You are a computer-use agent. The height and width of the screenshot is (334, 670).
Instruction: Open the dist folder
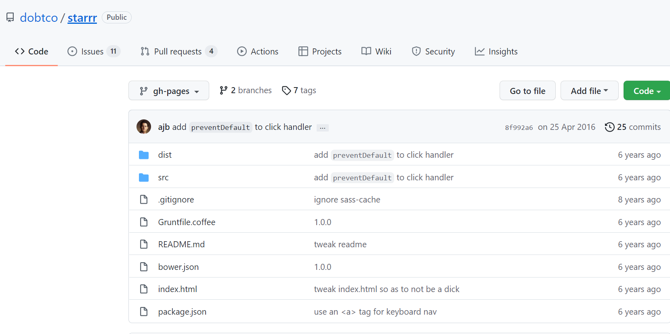[x=165, y=155]
